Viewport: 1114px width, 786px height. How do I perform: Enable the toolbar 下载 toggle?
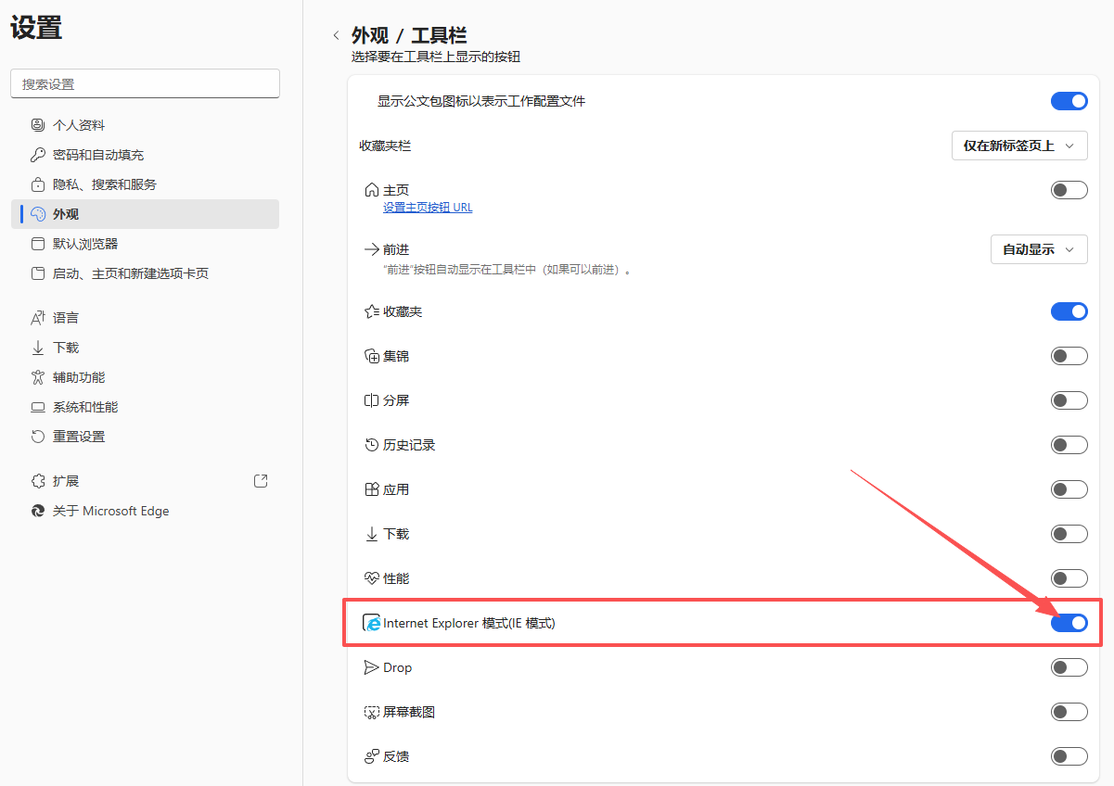pos(1069,534)
